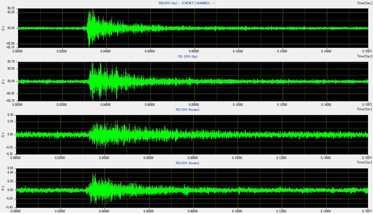Click the 0,14000 time tick under chart 753
Image resolution: width=373 pixels, height=214 pixels.
coord(325,211)
